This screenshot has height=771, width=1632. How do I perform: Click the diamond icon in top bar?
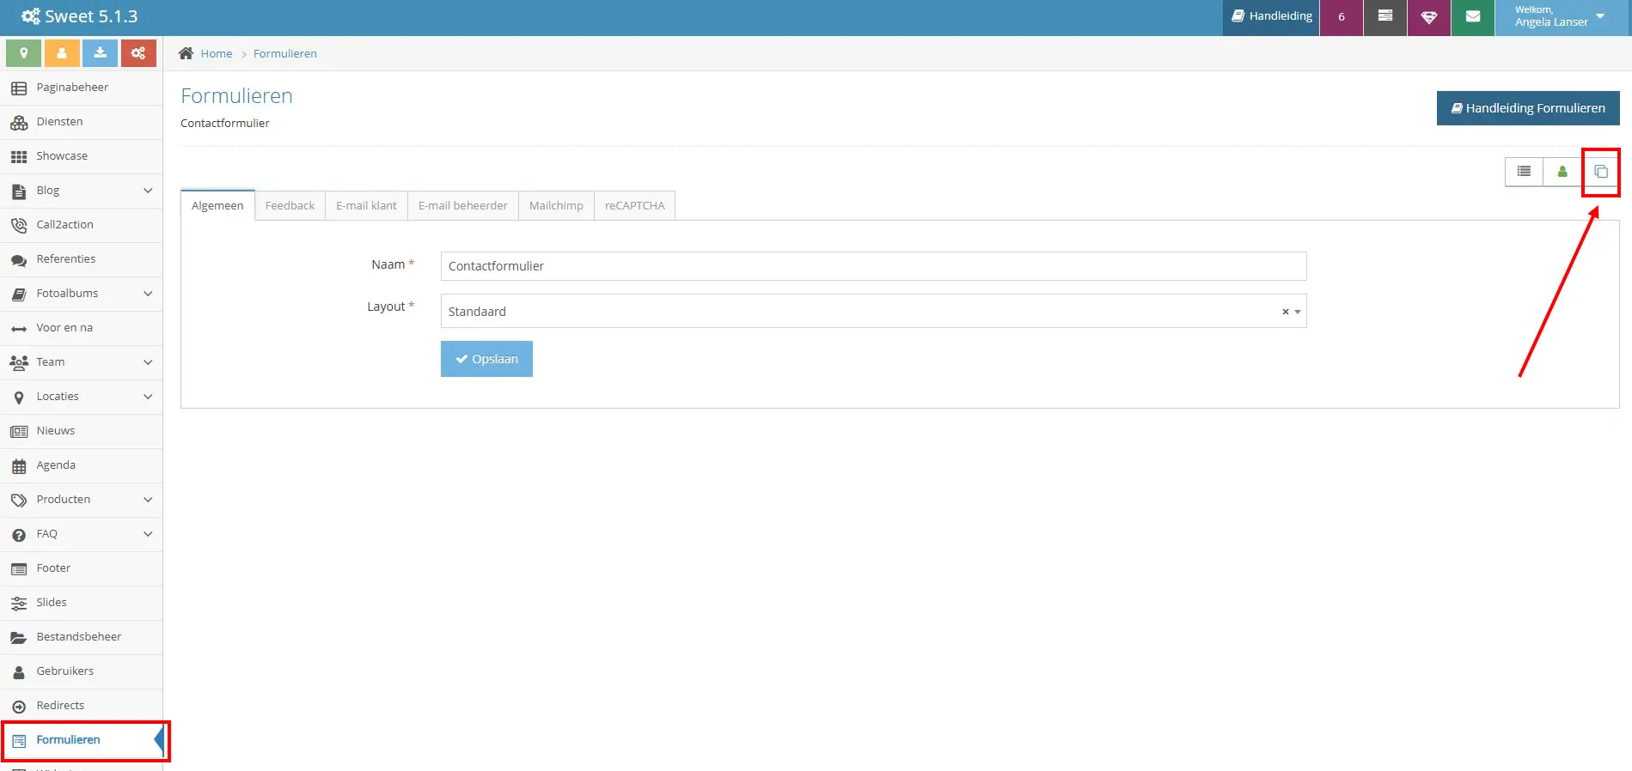(x=1429, y=17)
